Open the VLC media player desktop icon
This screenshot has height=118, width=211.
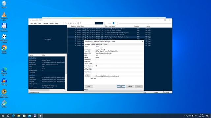(4, 16)
